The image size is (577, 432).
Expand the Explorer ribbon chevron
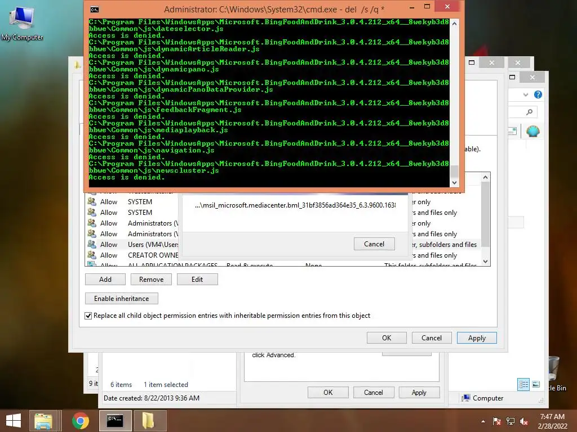[526, 94]
